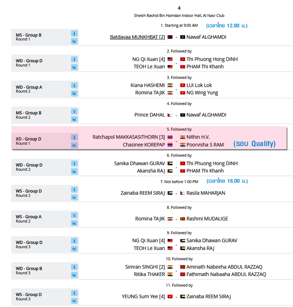Open stats chart icon for MS Group B Round 1

74,41
